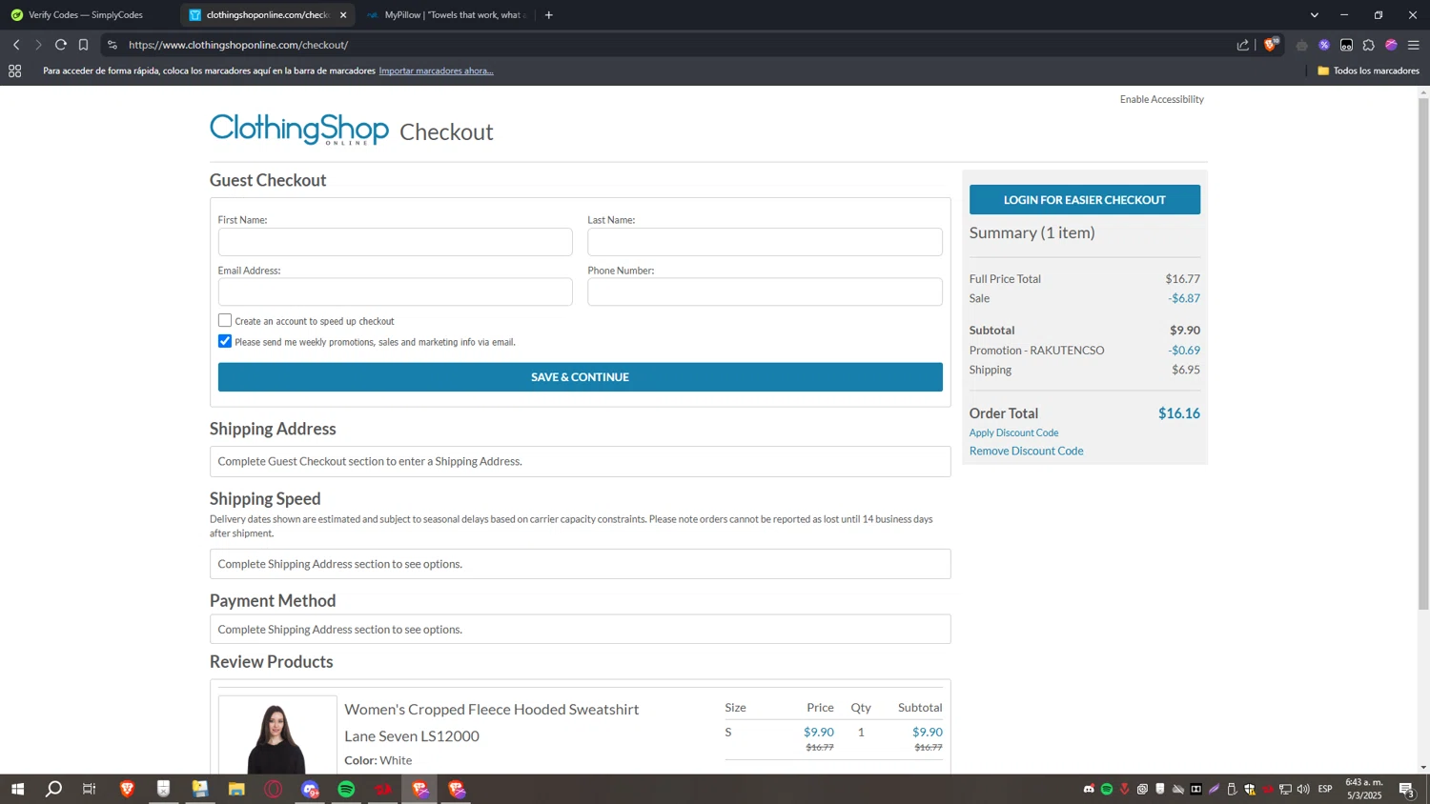1430x804 pixels.
Task: Open a new browser tab
Action: pos(549,15)
